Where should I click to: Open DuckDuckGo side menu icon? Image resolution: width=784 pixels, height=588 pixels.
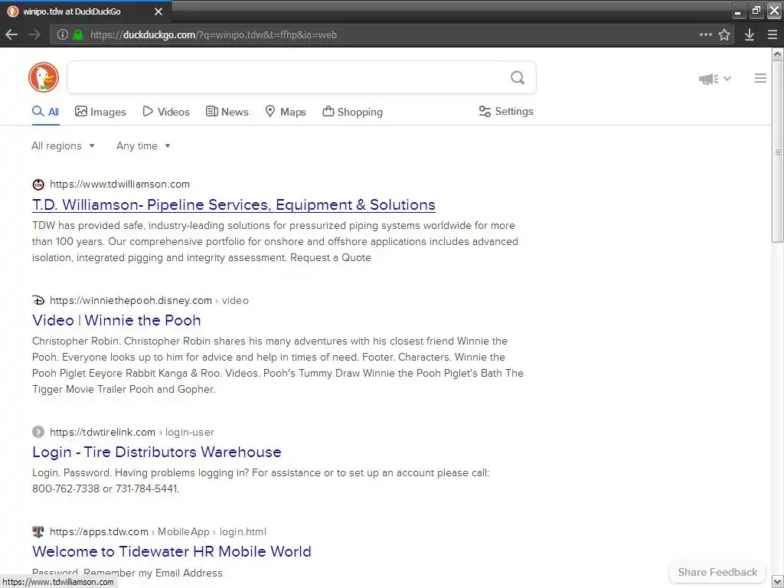point(760,79)
